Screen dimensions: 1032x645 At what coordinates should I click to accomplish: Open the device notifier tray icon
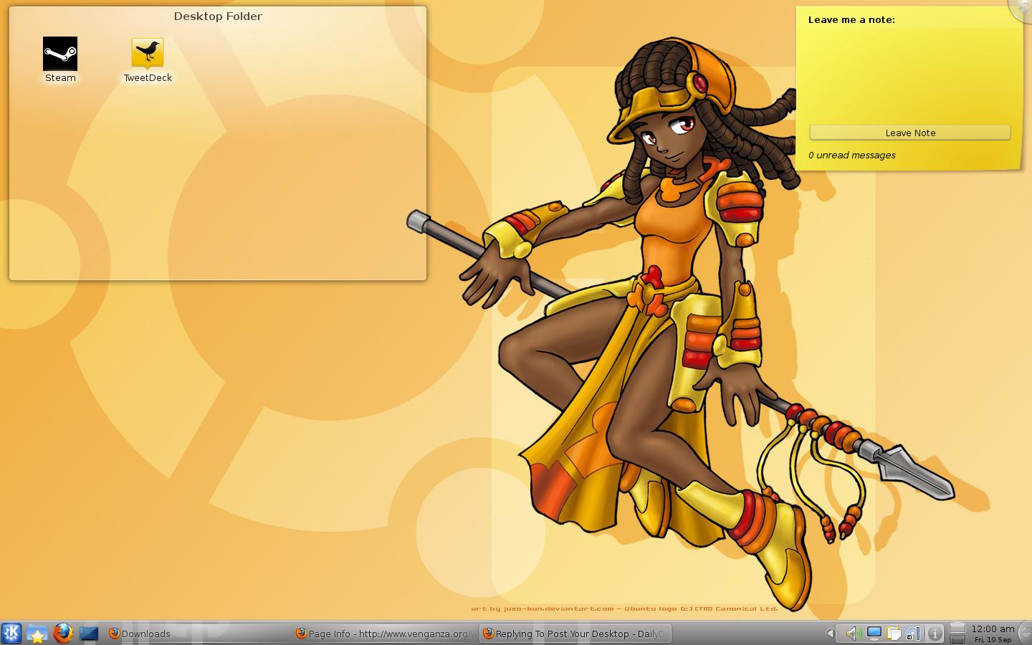coord(914,634)
